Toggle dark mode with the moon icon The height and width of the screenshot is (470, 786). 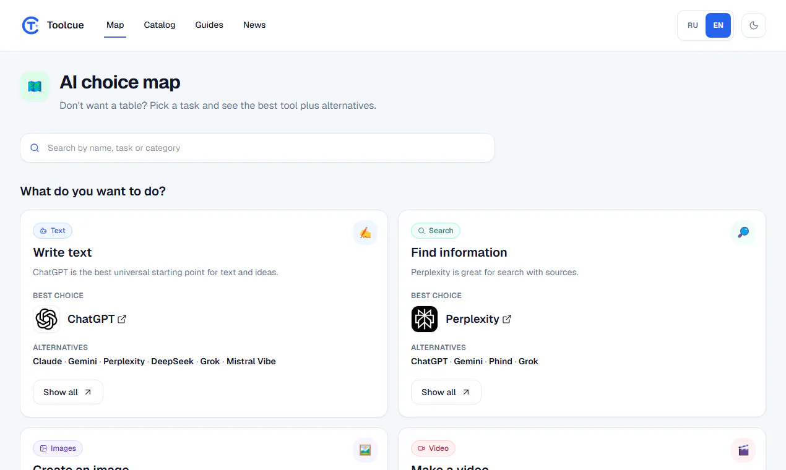point(753,25)
